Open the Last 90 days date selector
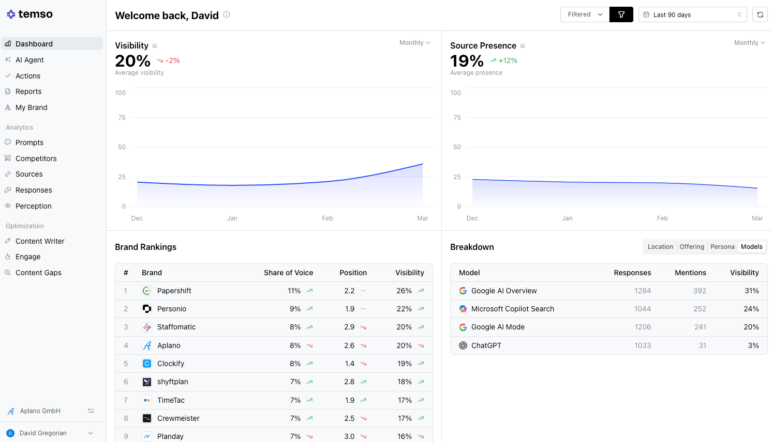This screenshot has width=773, height=442. pos(692,14)
